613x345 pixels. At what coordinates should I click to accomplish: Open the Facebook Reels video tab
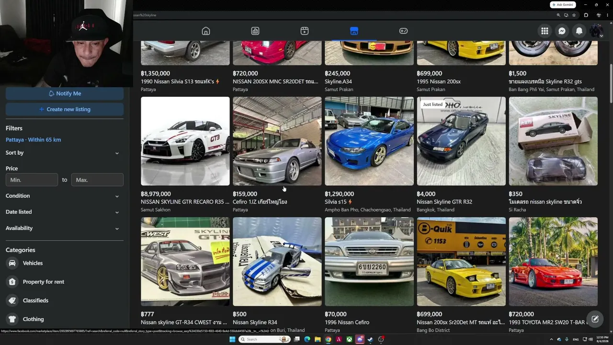pyautogui.click(x=305, y=31)
